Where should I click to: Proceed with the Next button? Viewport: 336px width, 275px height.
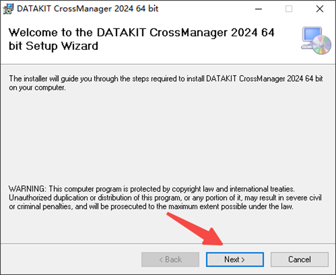click(235, 259)
